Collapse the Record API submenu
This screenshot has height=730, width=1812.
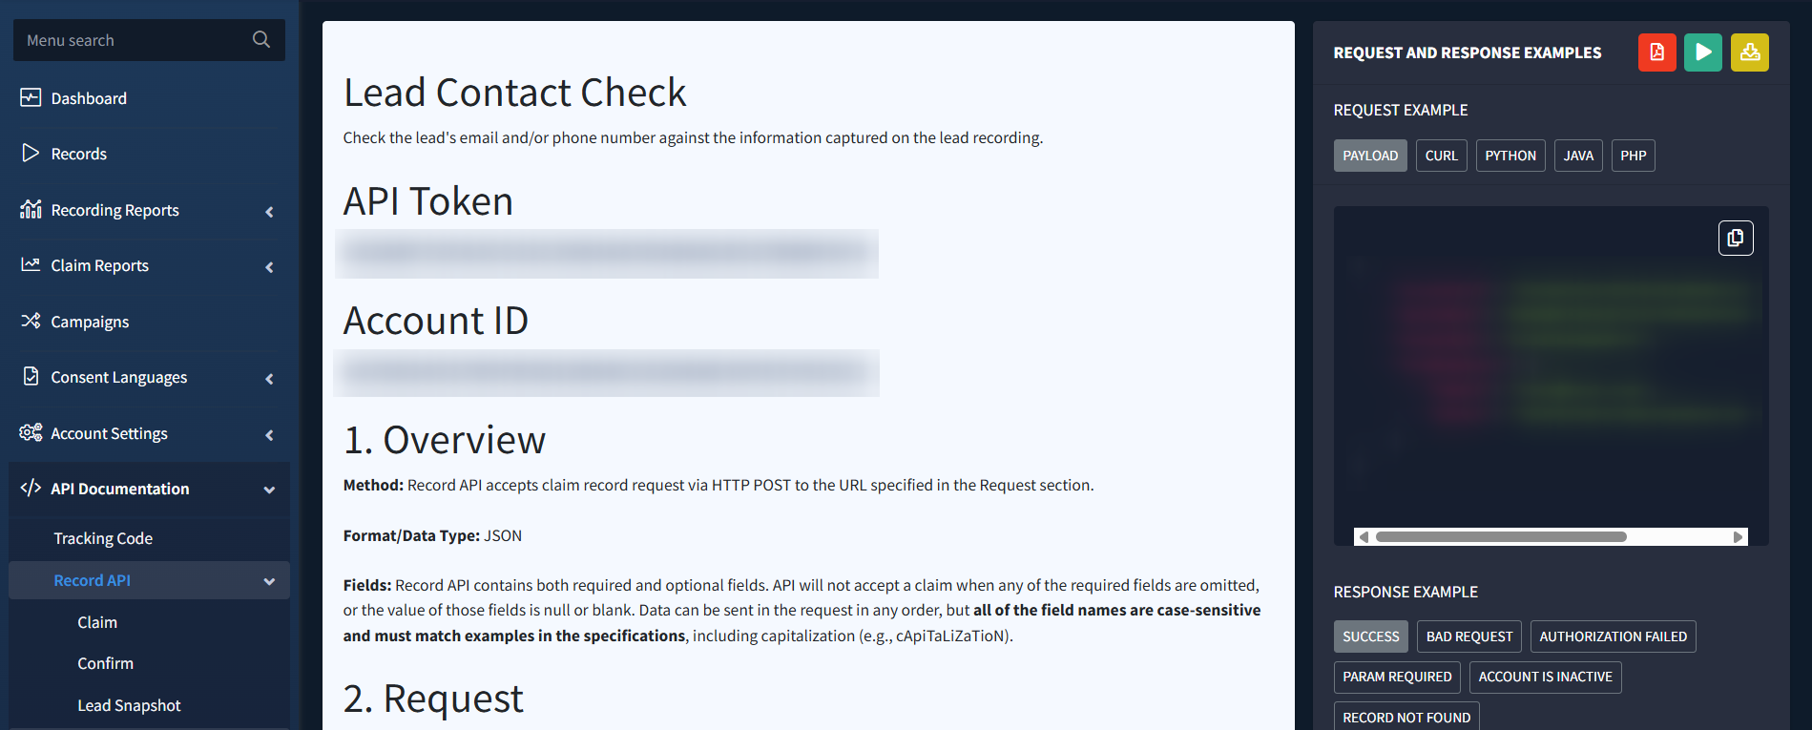269,581
